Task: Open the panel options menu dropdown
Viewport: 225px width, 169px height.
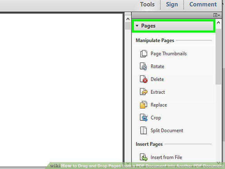Action: point(217,15)
